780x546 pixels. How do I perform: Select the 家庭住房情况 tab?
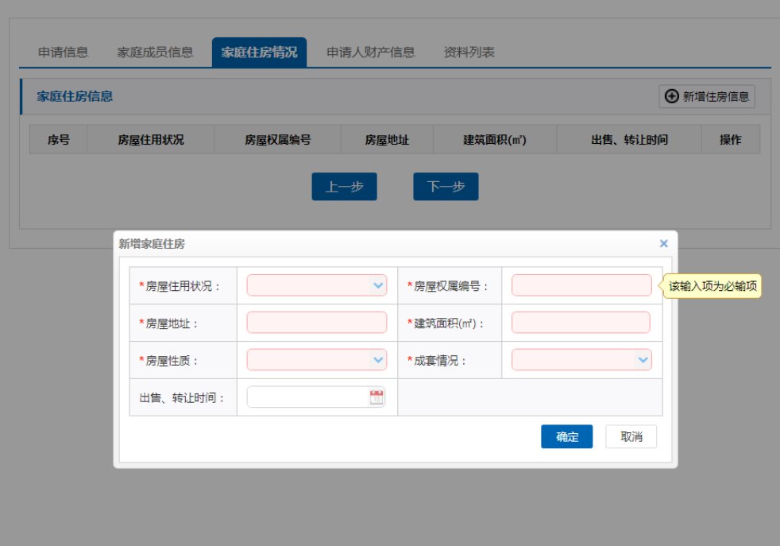click(x=259, y=52)
